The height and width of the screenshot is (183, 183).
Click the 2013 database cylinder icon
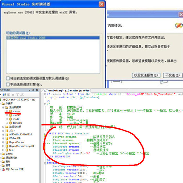pos(7,131)
